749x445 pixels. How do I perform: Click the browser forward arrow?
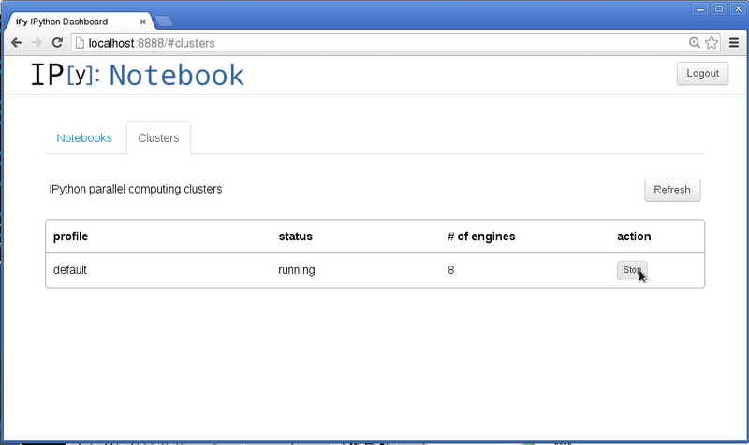(37, 43)
